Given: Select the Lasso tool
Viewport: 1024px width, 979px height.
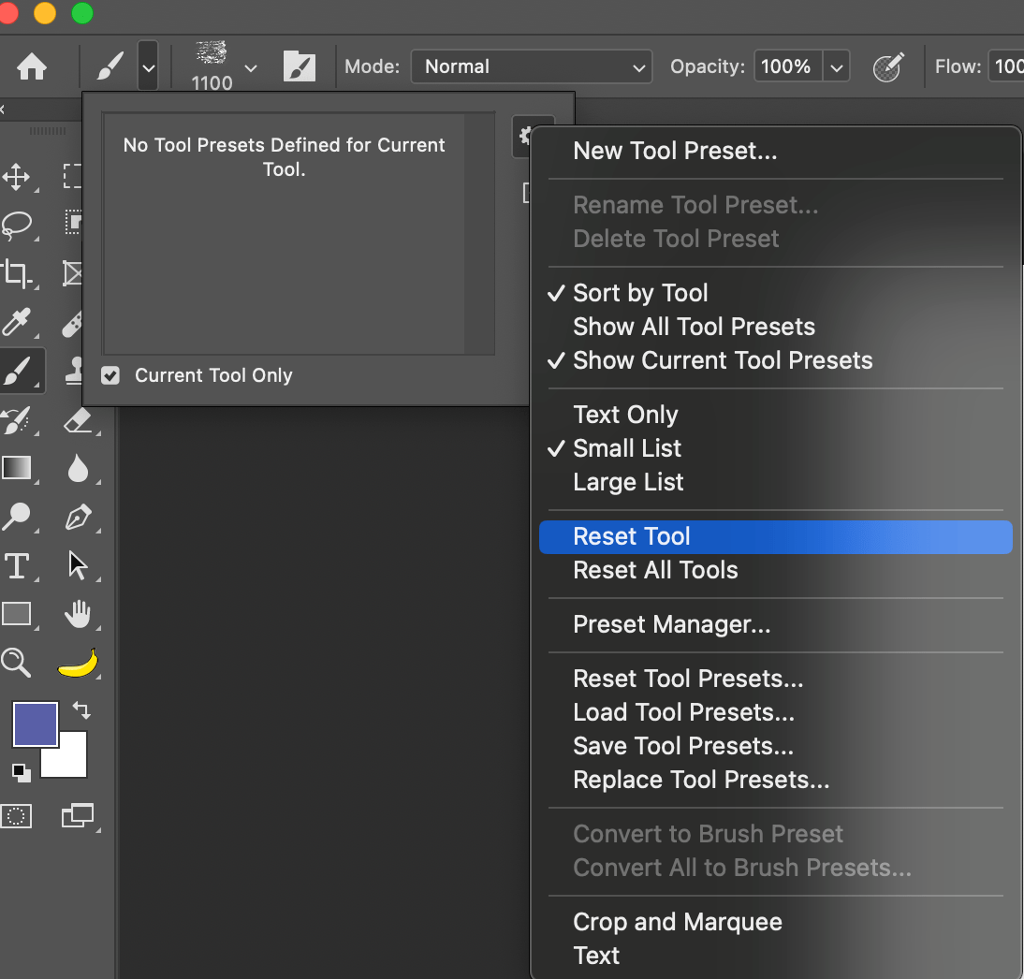Looking at the screenshot, I should pyautogui.click(x=17, y=226).
